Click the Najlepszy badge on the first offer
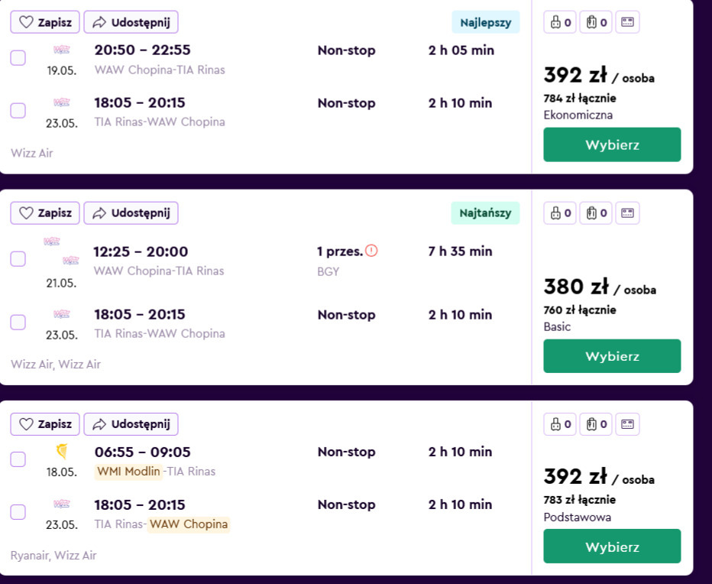This screenshot has width=712, height=584. click(485, 22)
